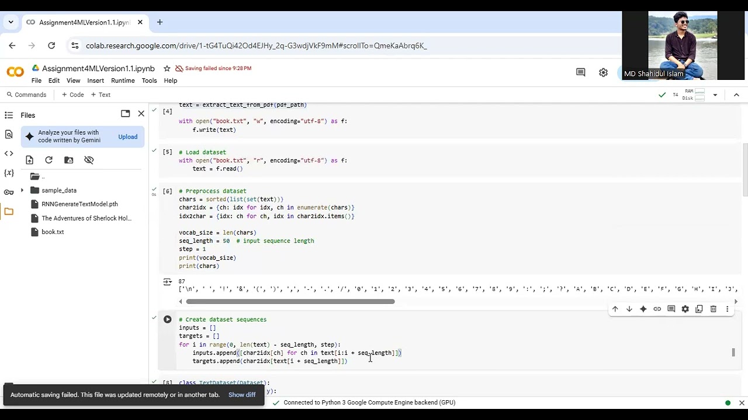Viewport: 748px width, 420px height.
Task: View site information icon in address bar
Action: (x=74, y=45)
